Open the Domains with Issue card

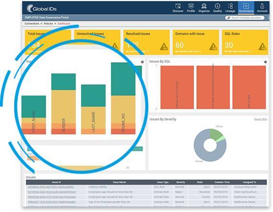click(195, 42)
